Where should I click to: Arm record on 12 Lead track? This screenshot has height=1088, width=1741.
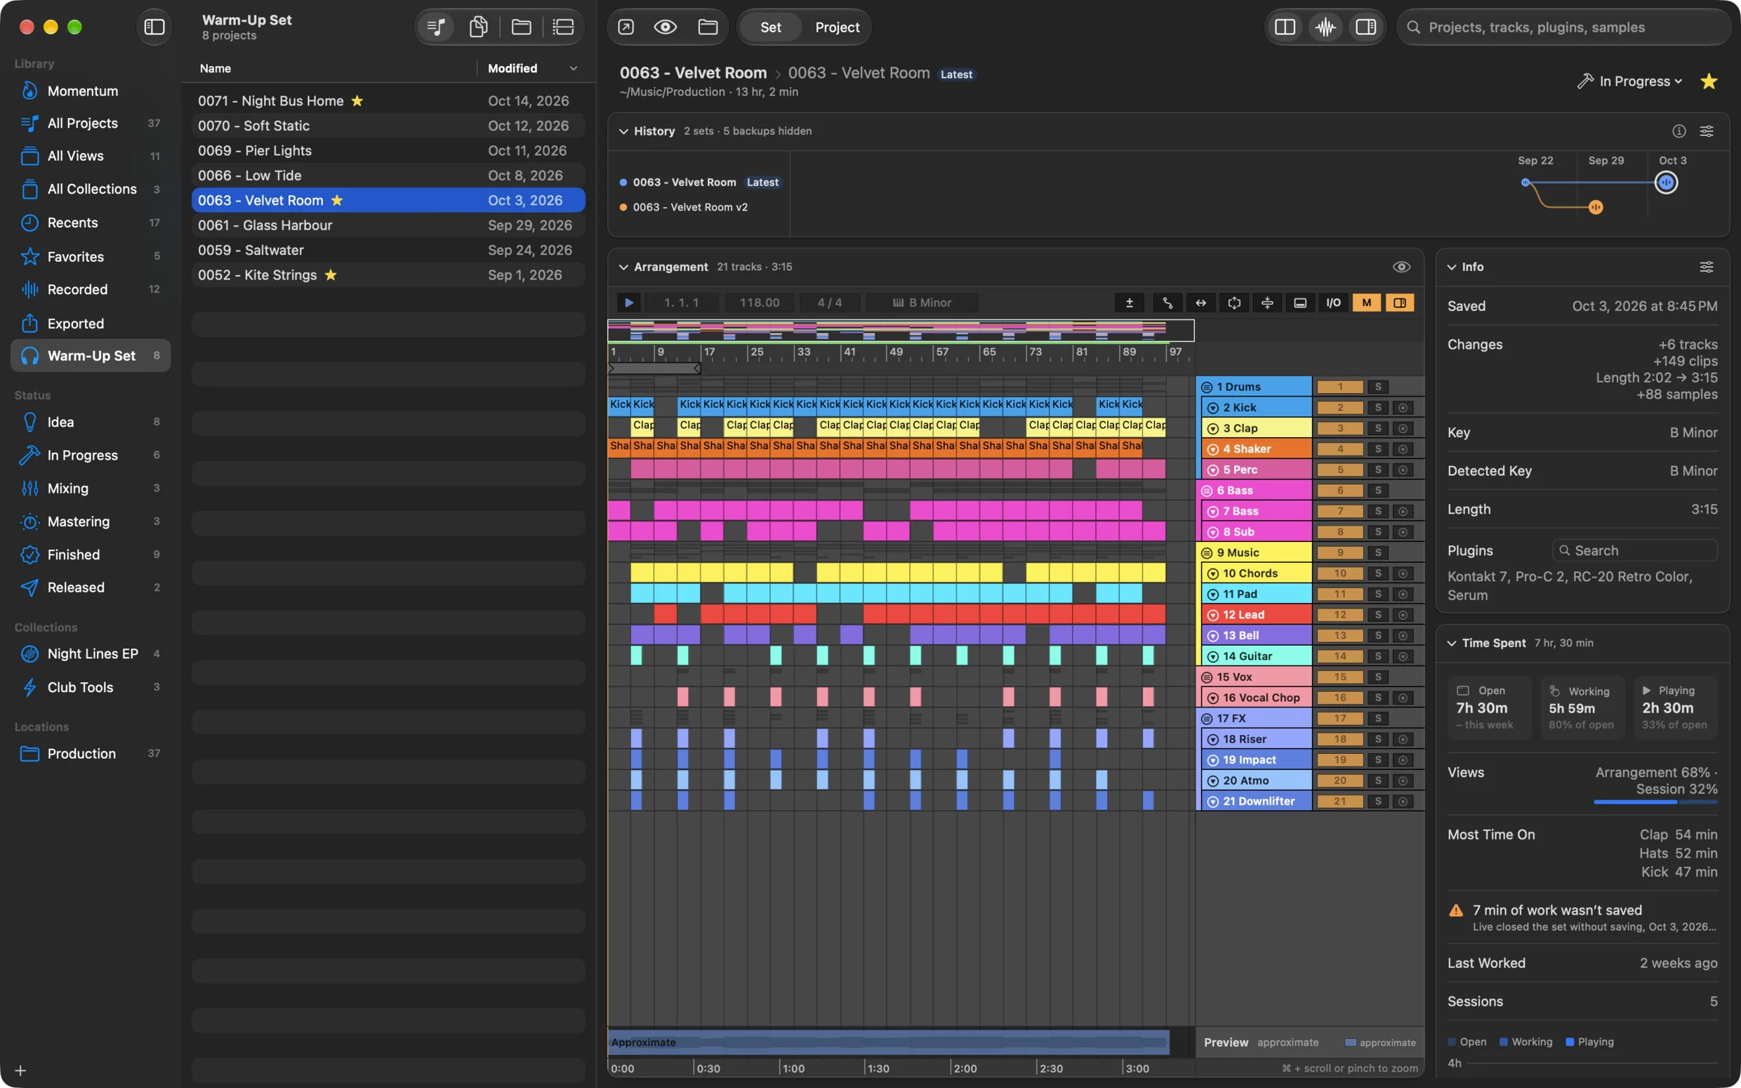(1403, 615)
